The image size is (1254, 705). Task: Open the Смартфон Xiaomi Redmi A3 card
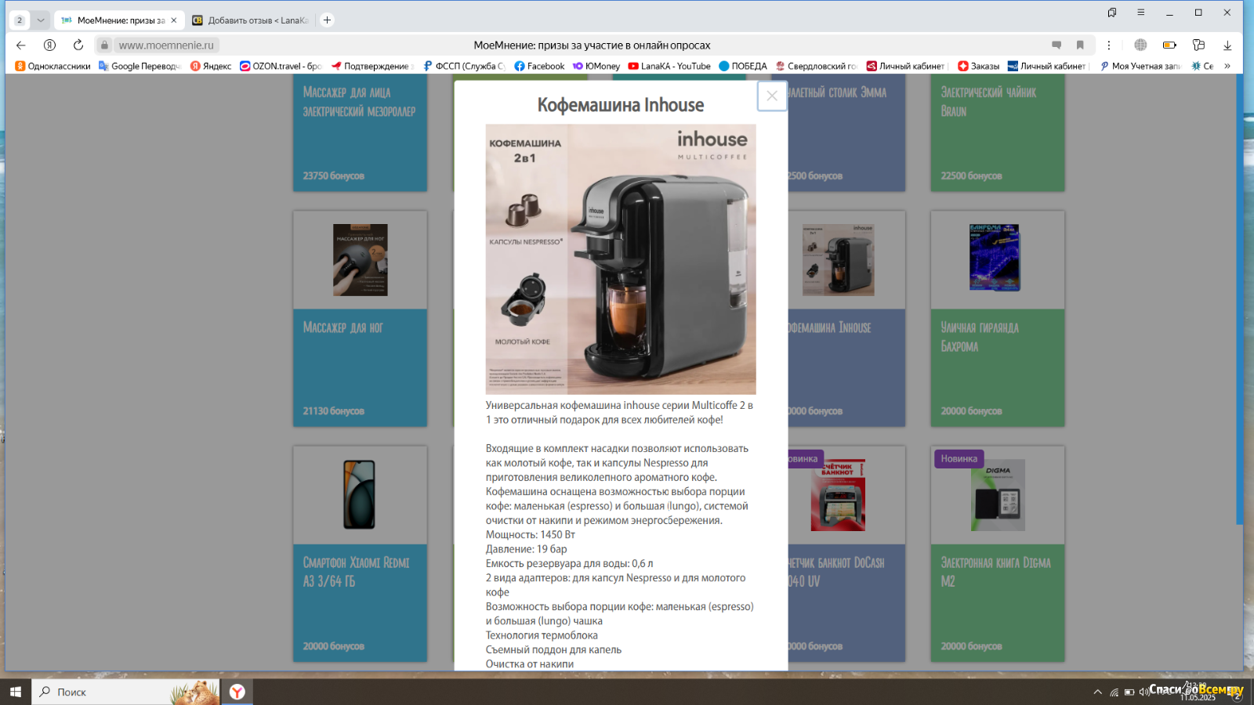point(361,554)
